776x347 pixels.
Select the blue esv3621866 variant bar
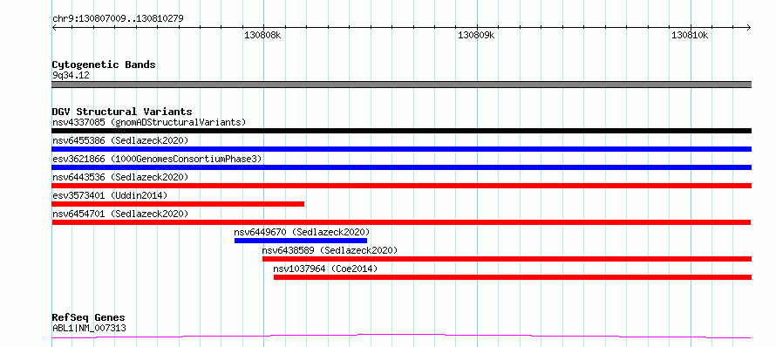(x=401, y=167)
